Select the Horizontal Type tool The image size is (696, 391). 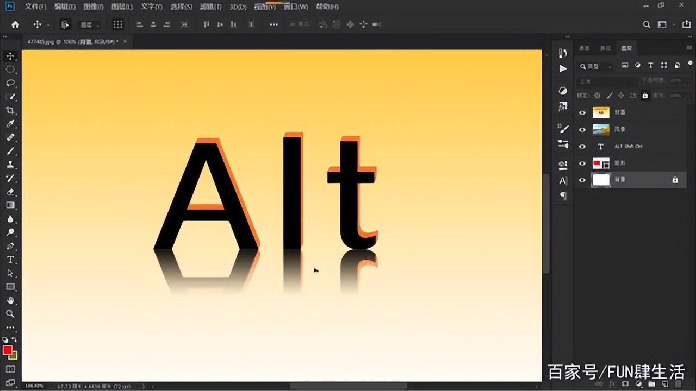pos(10,260)
